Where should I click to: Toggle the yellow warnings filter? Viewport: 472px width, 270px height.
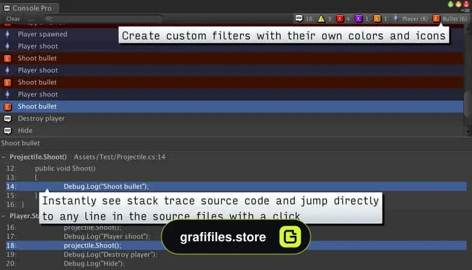click(325, 19)
